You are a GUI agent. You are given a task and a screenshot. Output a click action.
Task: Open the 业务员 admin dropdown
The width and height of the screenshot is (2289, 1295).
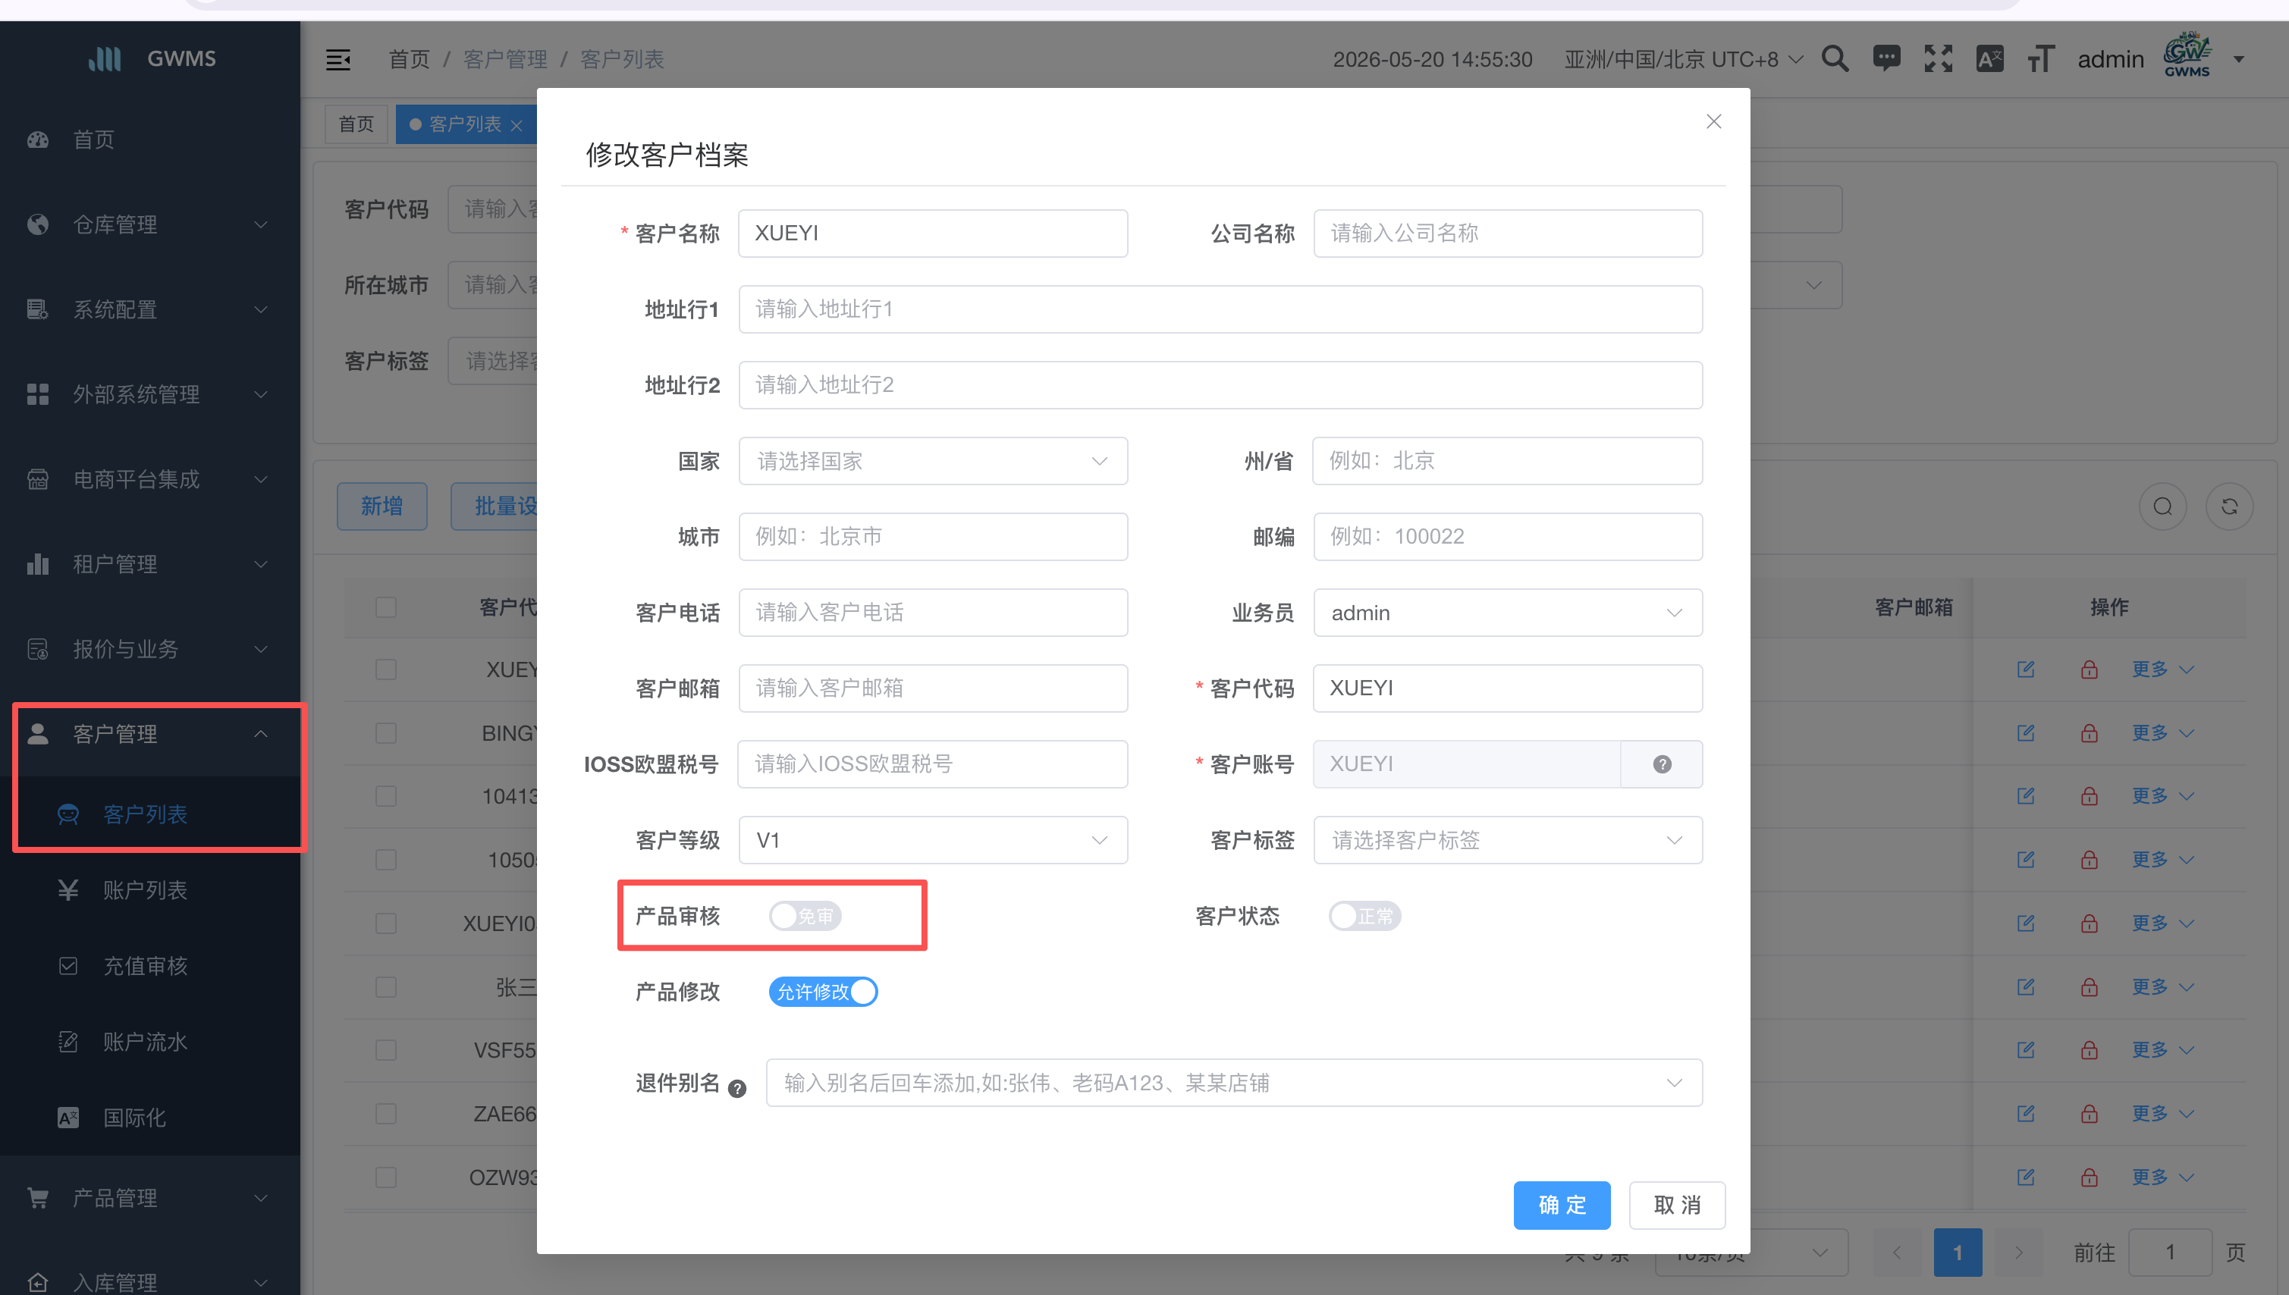pos(1508,613)
